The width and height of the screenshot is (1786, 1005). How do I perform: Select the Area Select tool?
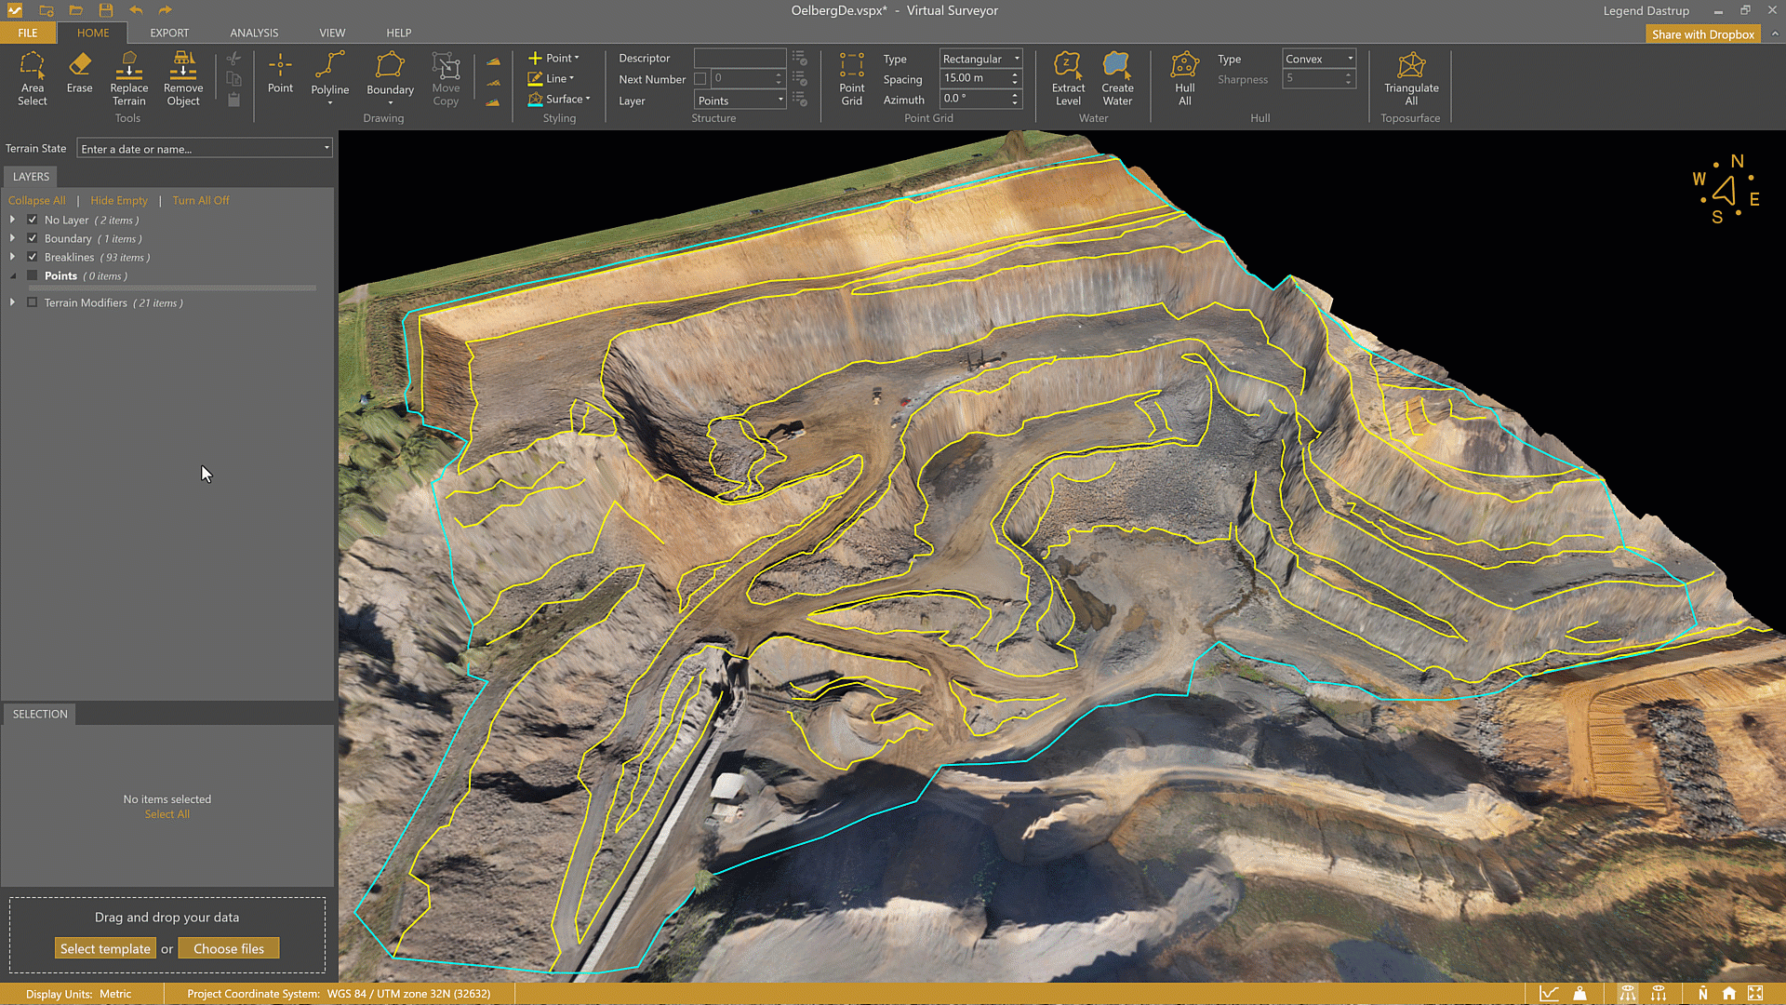[32, 78]
